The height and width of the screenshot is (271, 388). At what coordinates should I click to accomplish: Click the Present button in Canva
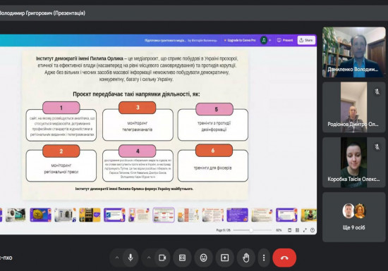pos(285,40)
